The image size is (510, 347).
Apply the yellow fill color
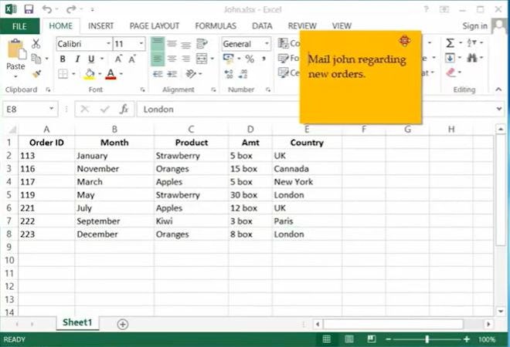click(x=90, y=74)
